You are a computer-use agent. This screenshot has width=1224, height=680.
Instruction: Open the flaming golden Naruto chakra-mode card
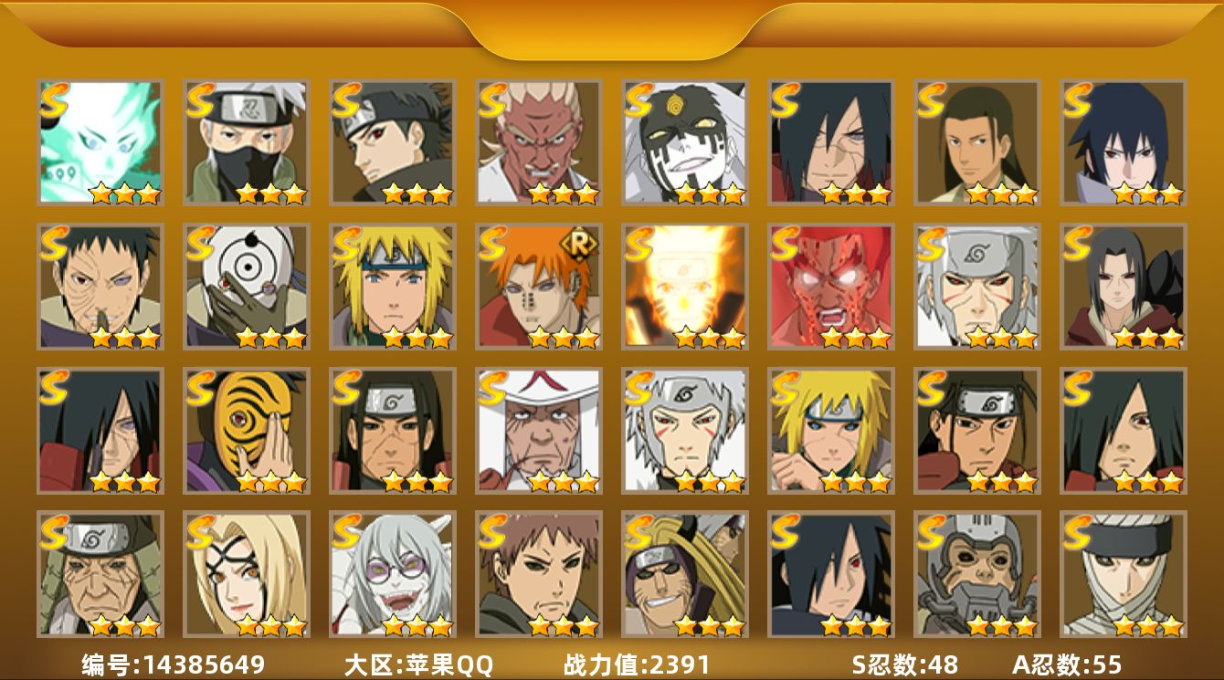click(x=685, y=286)
